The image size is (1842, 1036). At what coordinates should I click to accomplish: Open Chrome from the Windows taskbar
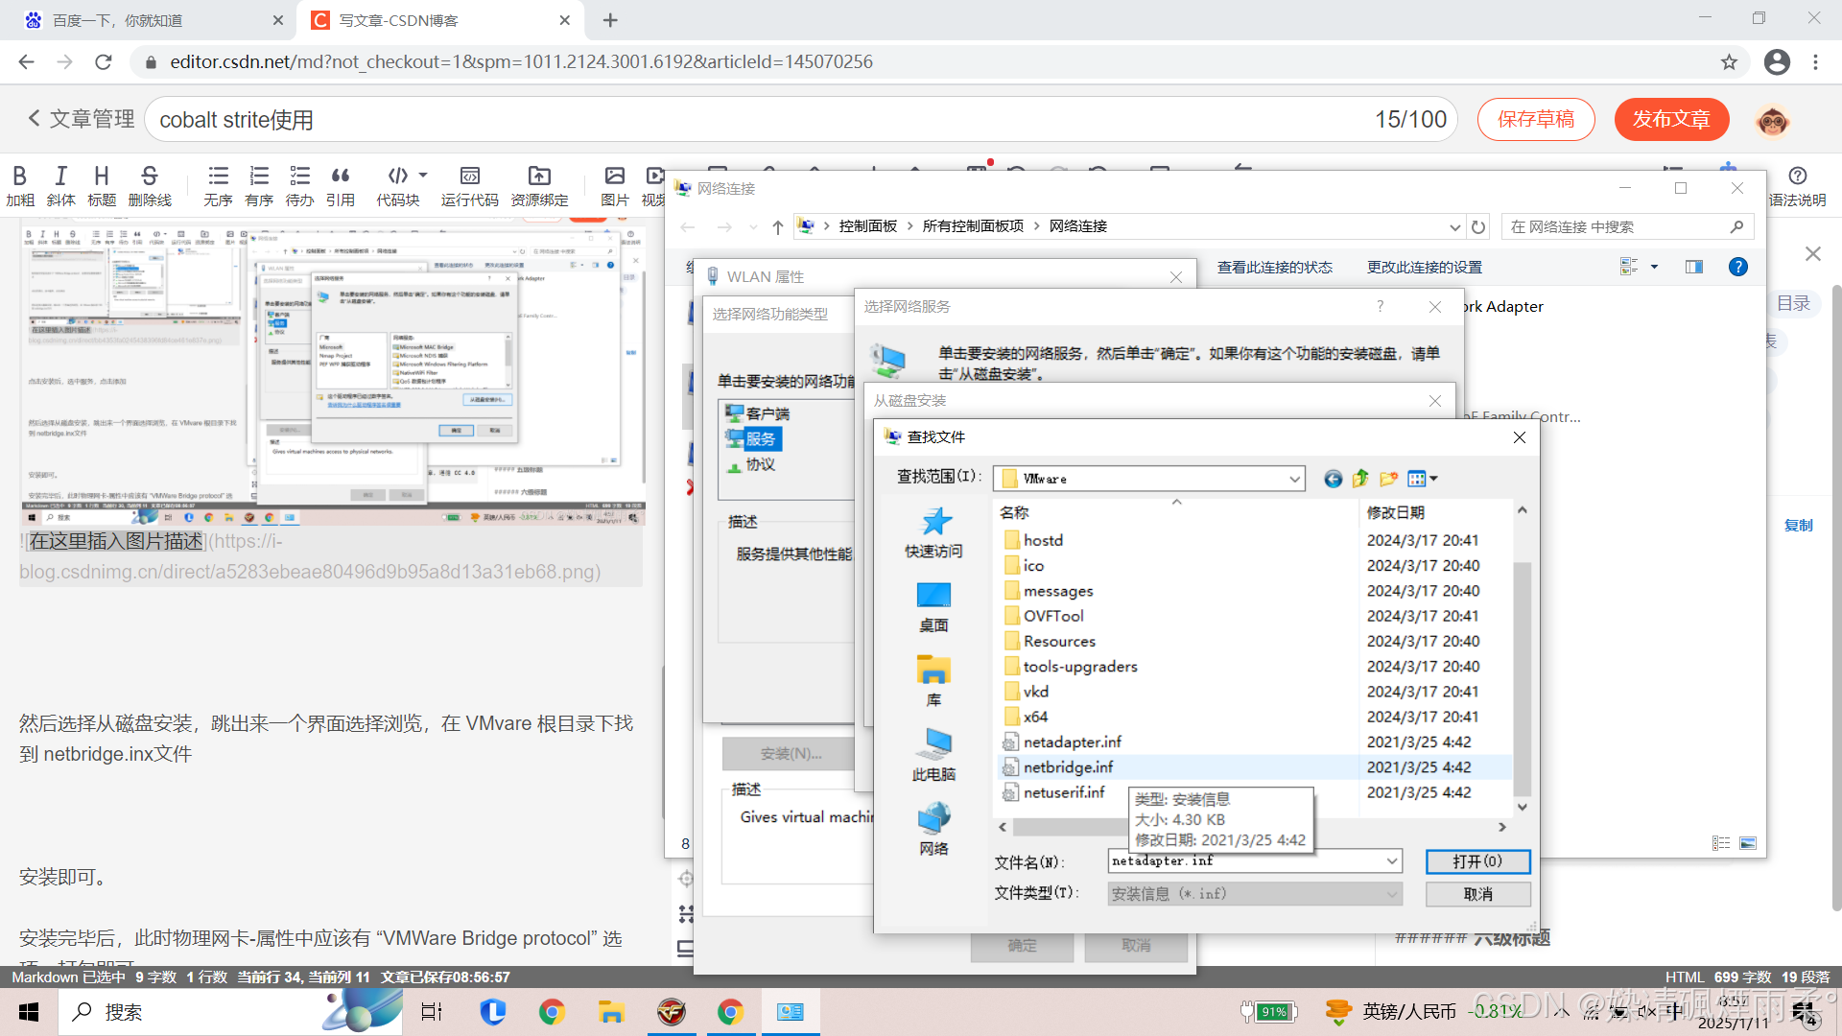tap(552, 1012)
